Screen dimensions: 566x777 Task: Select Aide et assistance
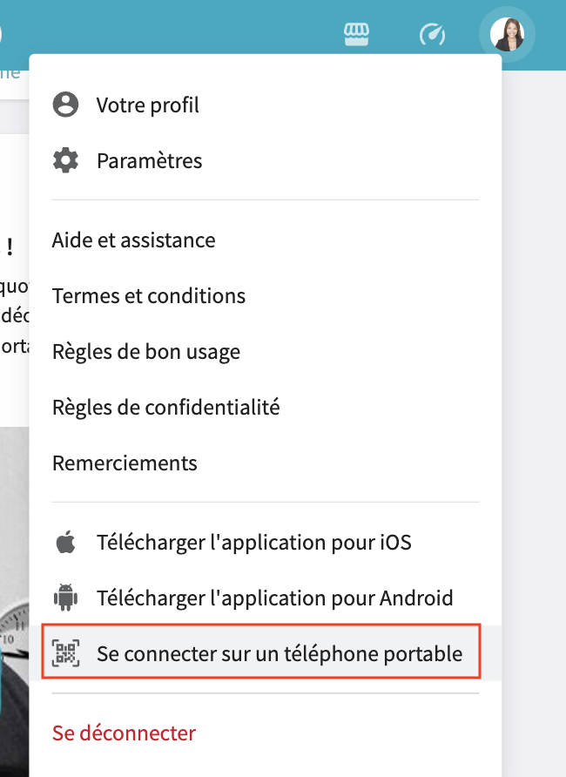pos(133,240)
